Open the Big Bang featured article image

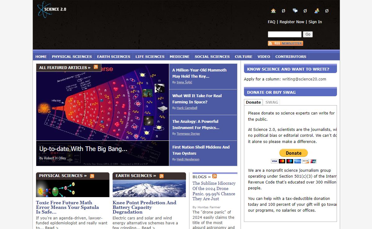click(102, 105)
